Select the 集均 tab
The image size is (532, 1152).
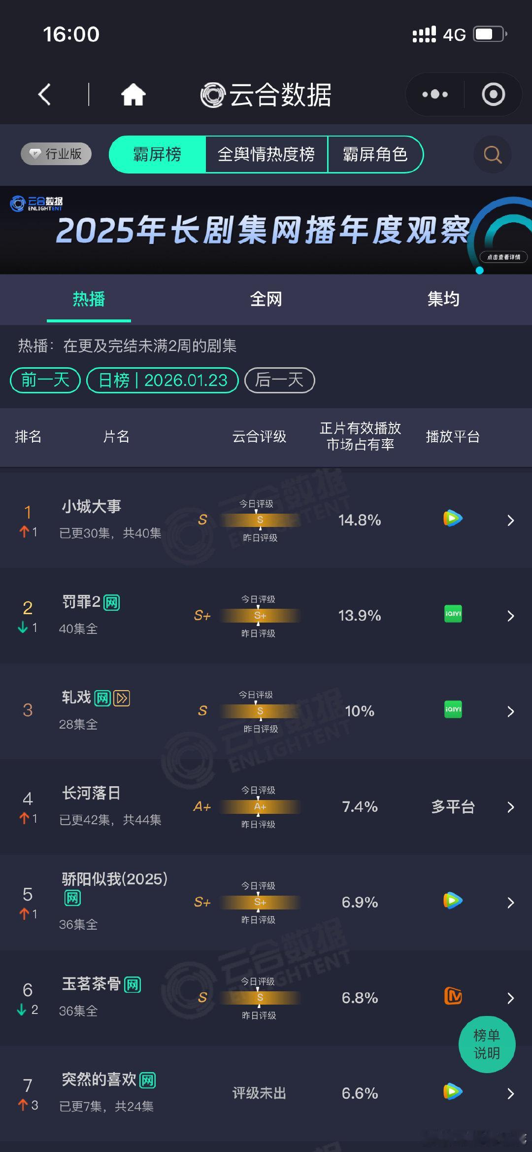click(x=443, y=299)
